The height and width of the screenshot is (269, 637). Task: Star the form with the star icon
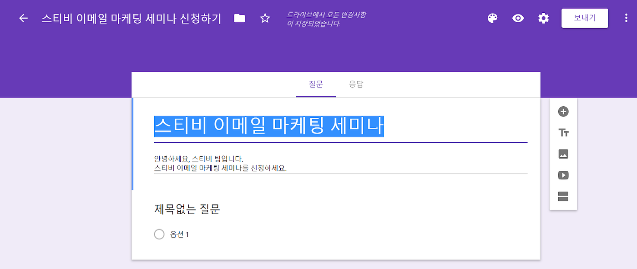click(x=265, y=18)
